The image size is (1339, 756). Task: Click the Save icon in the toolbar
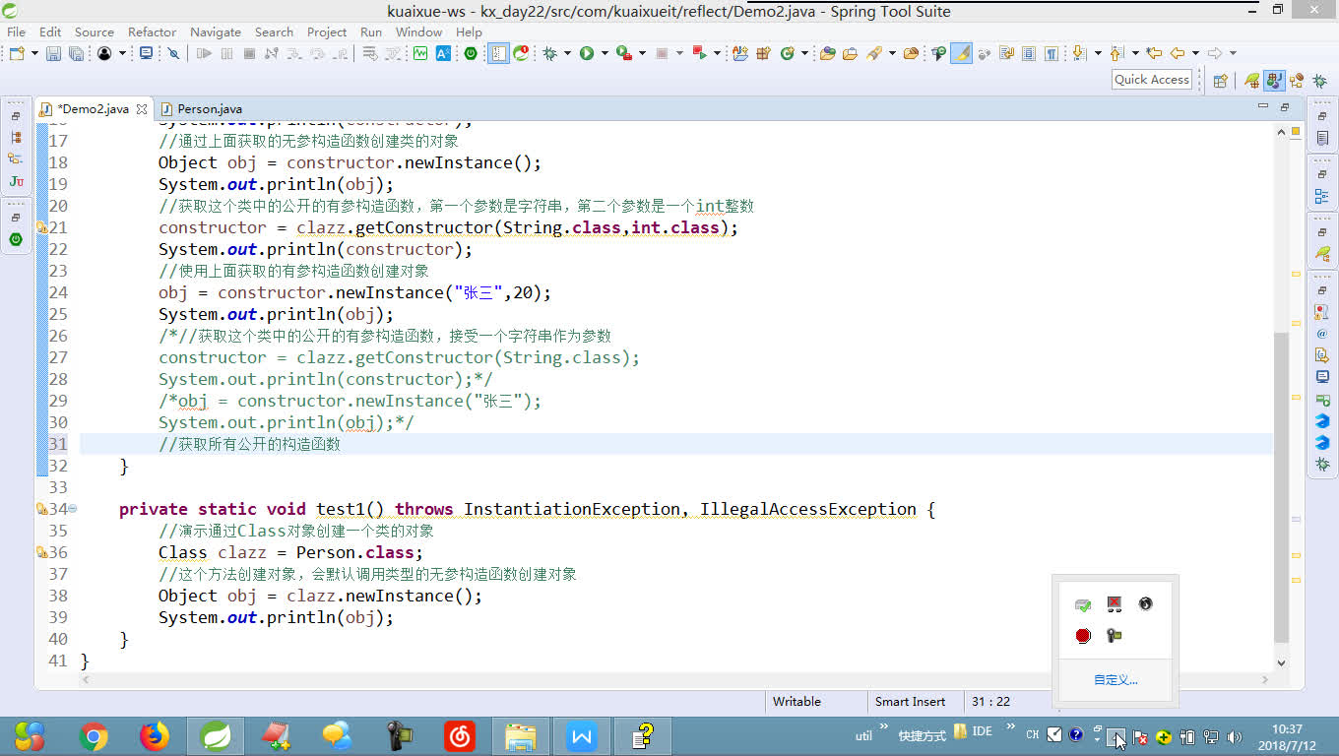coord(53,53)
